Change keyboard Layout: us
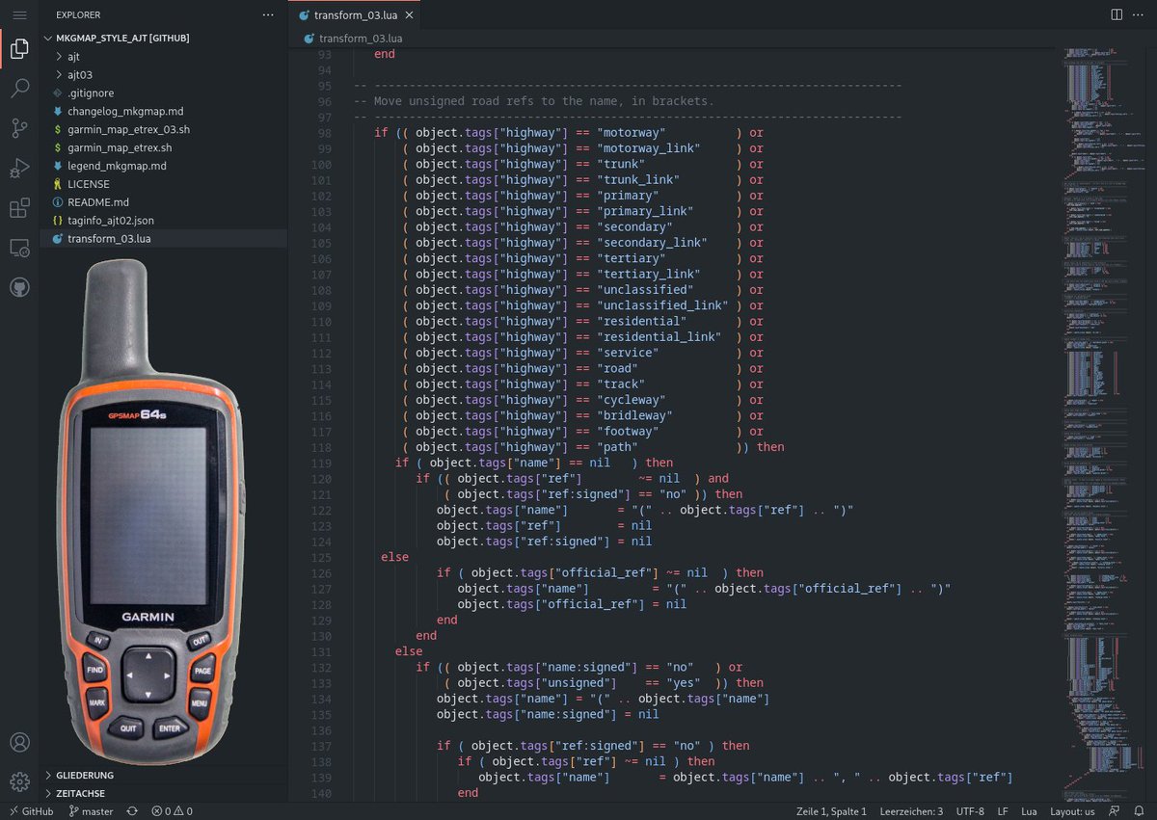The image size is (1157, 820). [x=1072, y=811]
